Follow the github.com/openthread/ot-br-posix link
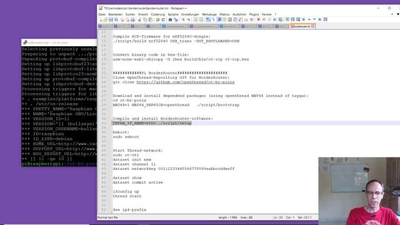The height and width of the screenshot is (225, 400). click(x=186, y=82)
